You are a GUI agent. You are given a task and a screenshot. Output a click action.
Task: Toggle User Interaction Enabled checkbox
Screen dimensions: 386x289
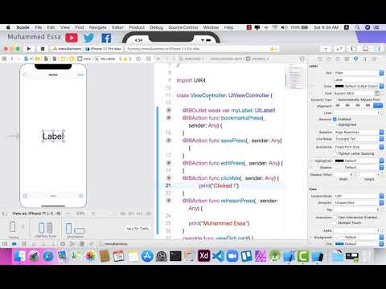[x=335, y=218]
